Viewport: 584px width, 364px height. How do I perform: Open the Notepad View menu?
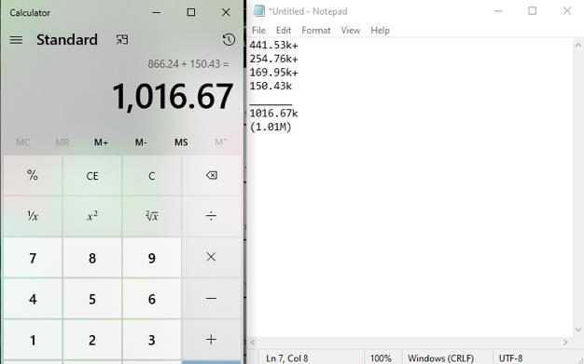tap(351, 30)
